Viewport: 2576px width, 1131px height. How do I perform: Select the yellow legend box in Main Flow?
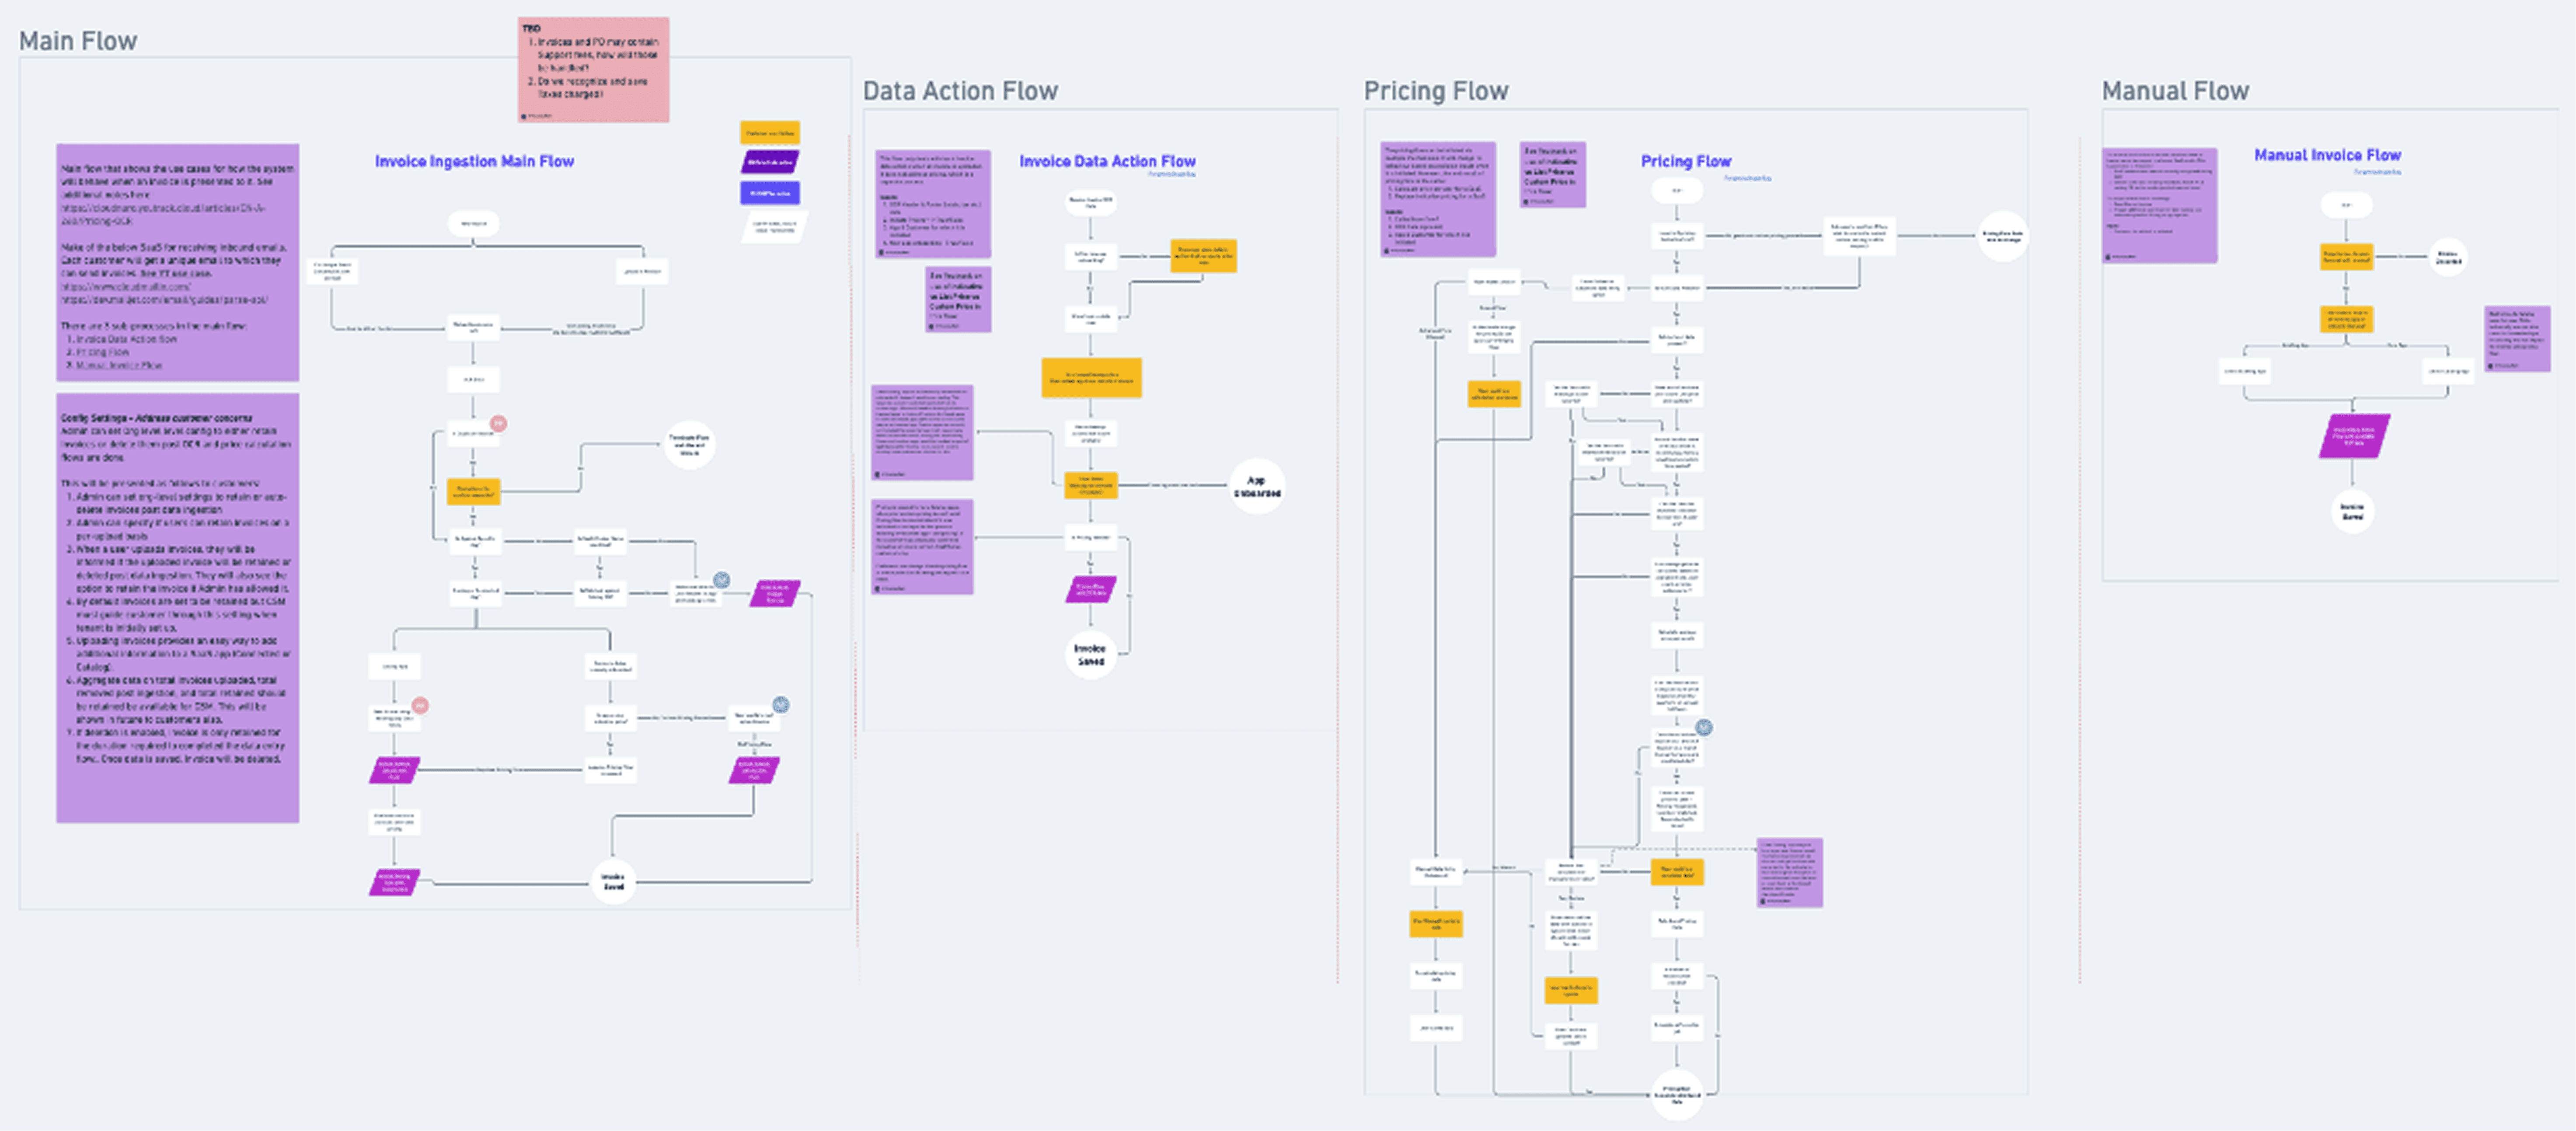pyautogui.click(x=769, y=133)
